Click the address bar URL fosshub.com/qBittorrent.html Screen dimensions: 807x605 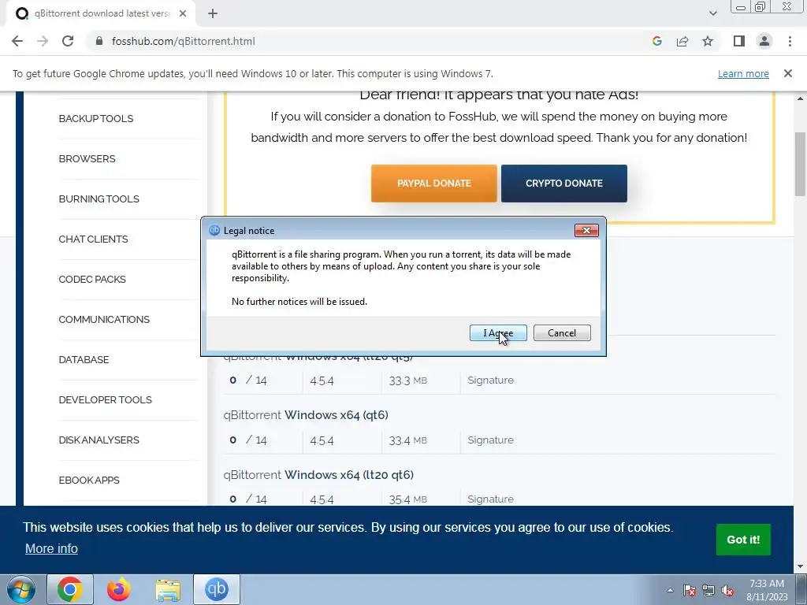[183, 41]
